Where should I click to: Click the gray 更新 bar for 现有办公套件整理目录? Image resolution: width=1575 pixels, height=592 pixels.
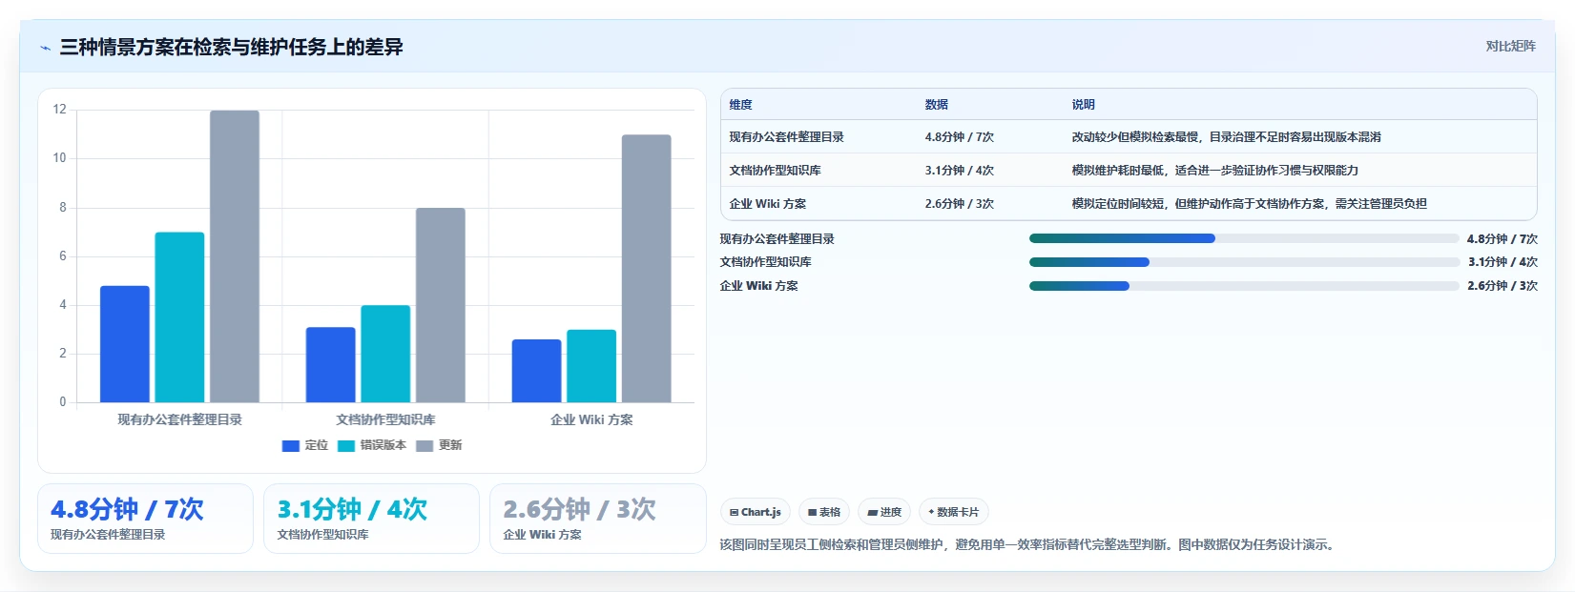235,256
